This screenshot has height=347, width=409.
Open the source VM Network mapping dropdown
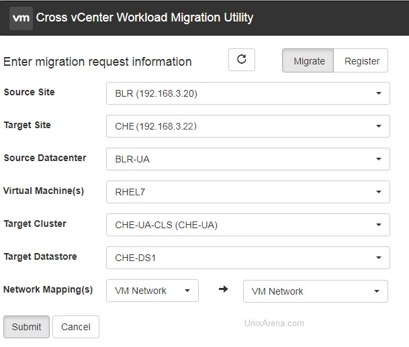[152, 291]
